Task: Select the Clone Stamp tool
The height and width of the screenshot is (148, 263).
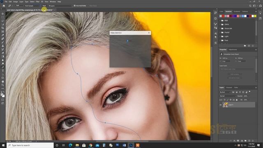Action: pyautogui.click(x=3, y=46)
